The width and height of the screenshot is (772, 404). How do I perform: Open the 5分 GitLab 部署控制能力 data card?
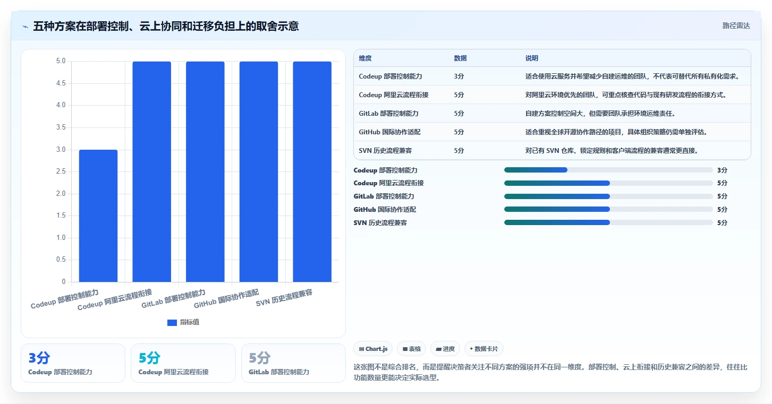(293, 363)
